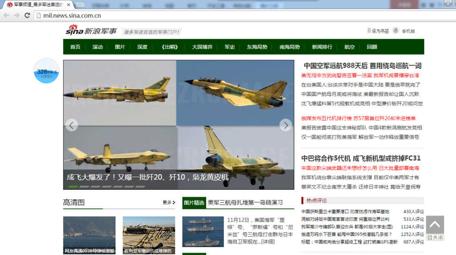The width and height of the screenshot is (456, 255).
Task: Click the browser back arrow
Action: 7,16
